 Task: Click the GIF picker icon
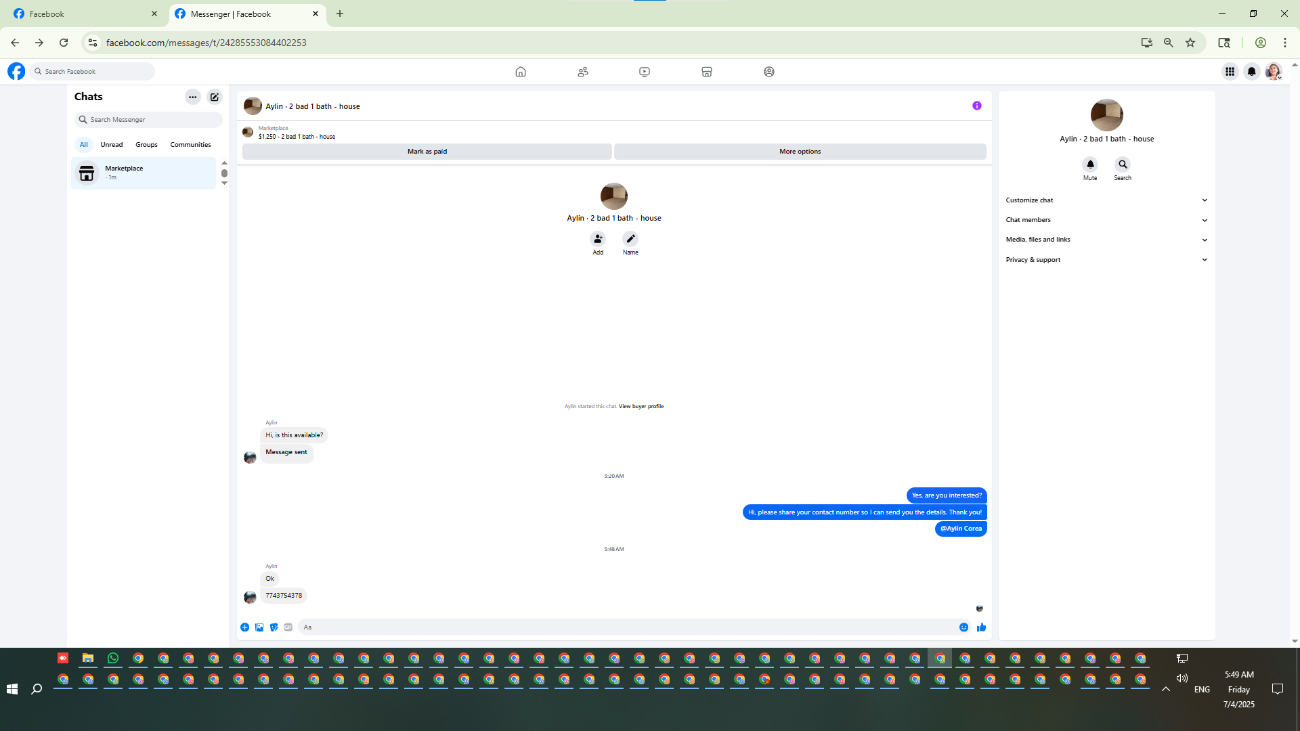[x=288, y=627]
